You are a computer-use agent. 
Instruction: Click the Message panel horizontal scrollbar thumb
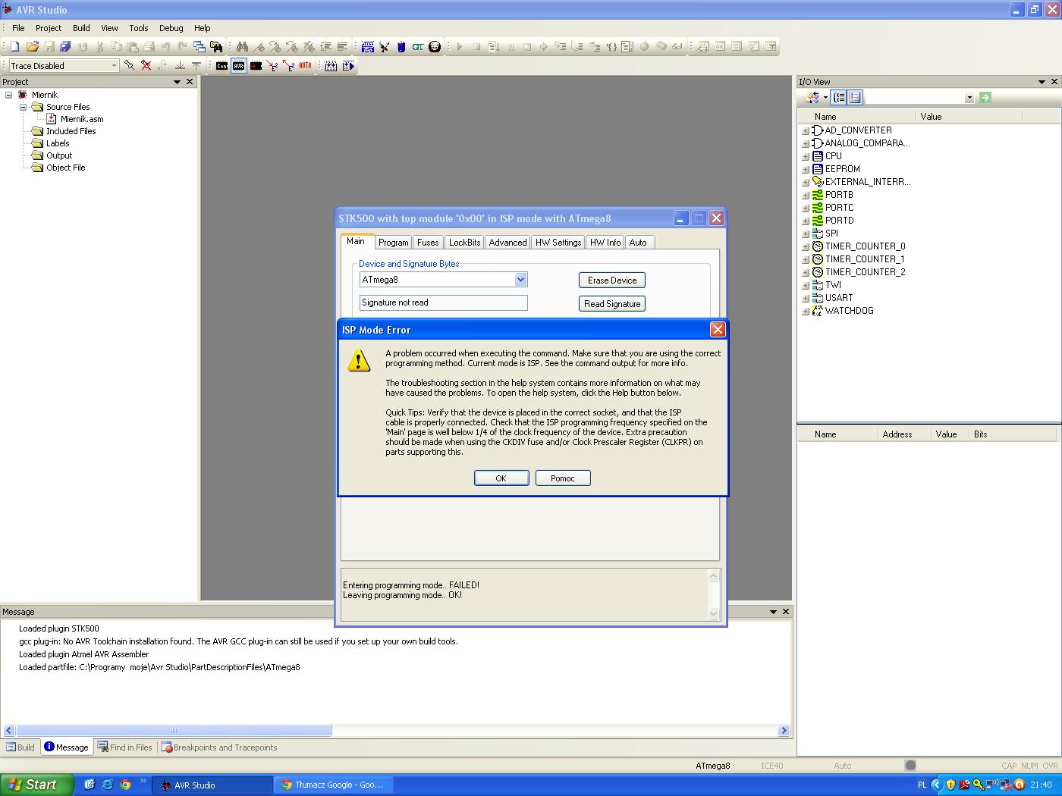click(x=174, y=731)
